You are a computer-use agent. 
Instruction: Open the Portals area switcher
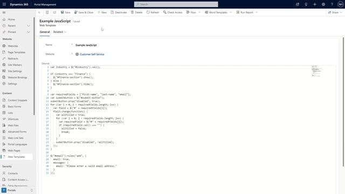pos(18,190)
